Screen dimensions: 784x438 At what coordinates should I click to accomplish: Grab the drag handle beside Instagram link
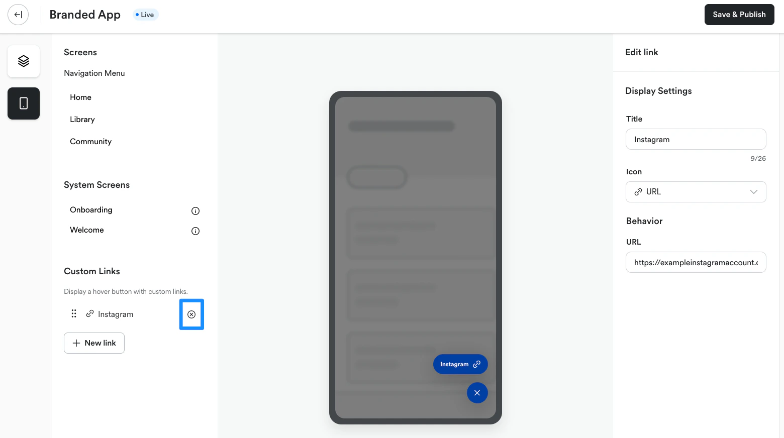click(x=74, y=313)
